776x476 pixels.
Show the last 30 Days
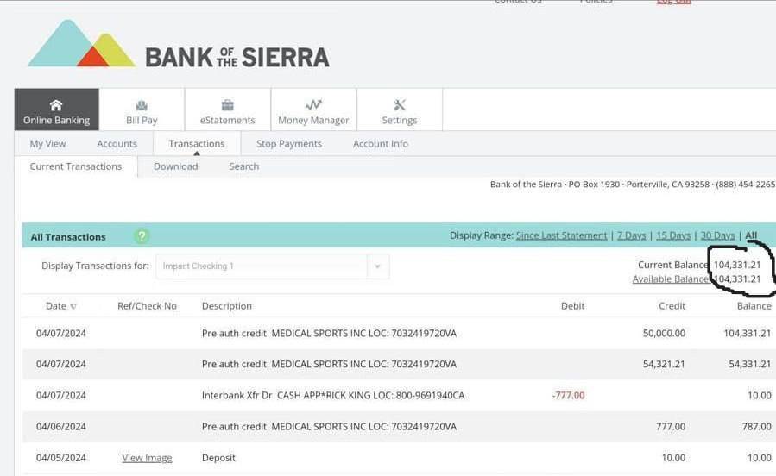[717, 235]
